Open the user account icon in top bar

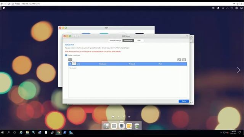point(227,8)
